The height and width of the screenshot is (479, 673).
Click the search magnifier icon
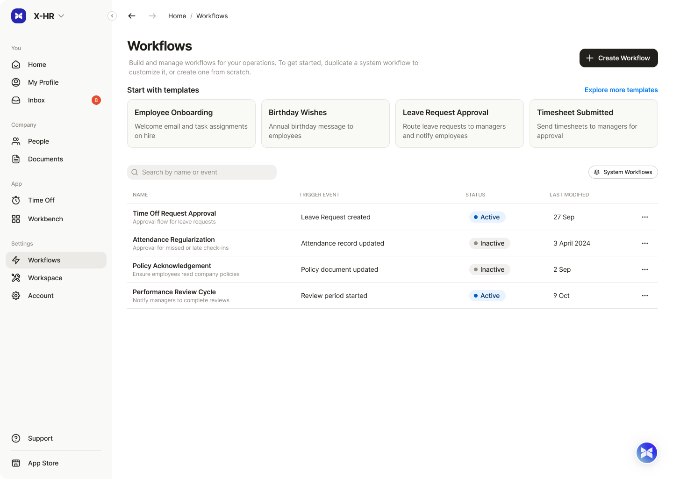pos(135,172)
